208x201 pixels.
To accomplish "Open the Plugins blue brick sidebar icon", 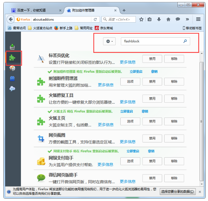I will pyautogui.click(x=12, y=78).
